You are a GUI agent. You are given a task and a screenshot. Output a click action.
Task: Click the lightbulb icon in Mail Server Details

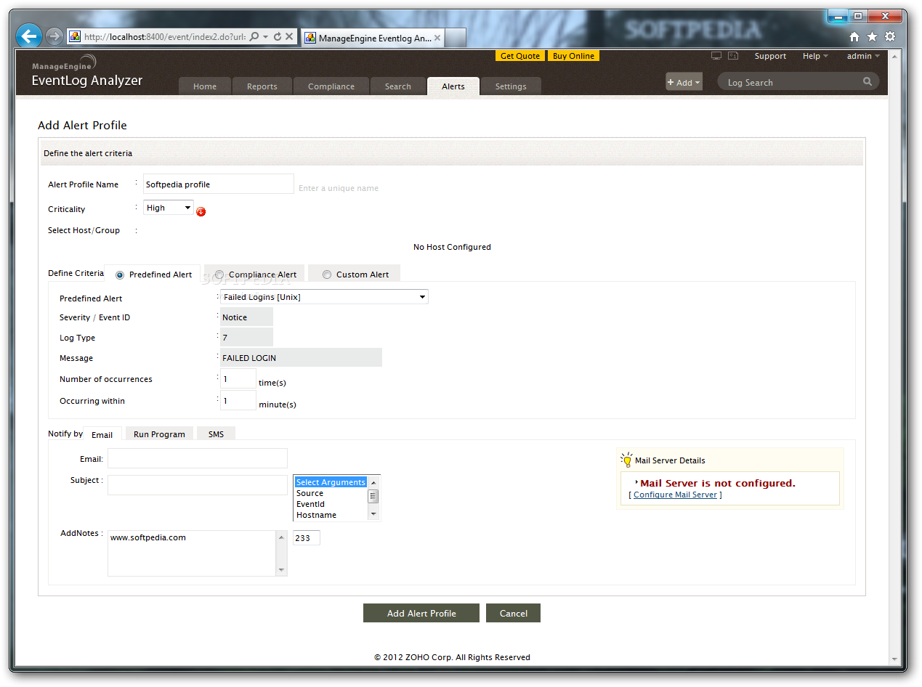[x=626, y=460]
